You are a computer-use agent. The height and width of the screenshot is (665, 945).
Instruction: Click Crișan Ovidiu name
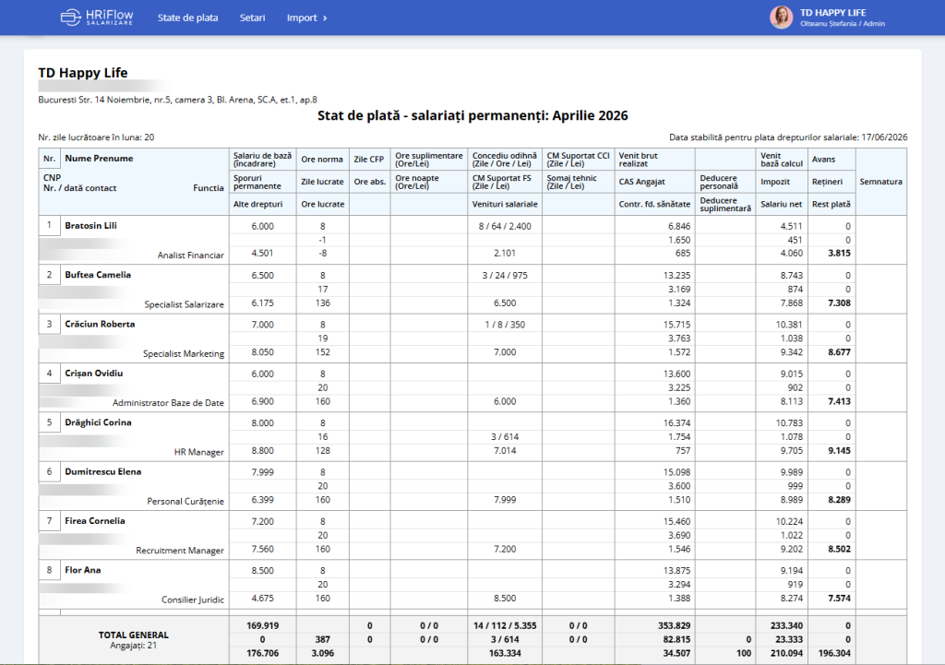tap(94, 374)
